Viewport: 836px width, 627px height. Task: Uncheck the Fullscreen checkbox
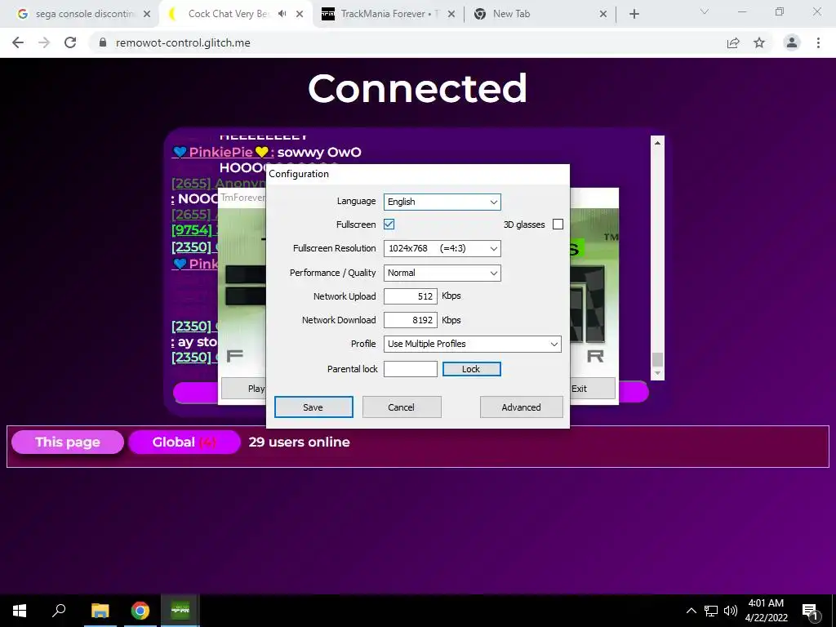click(389, 224)
